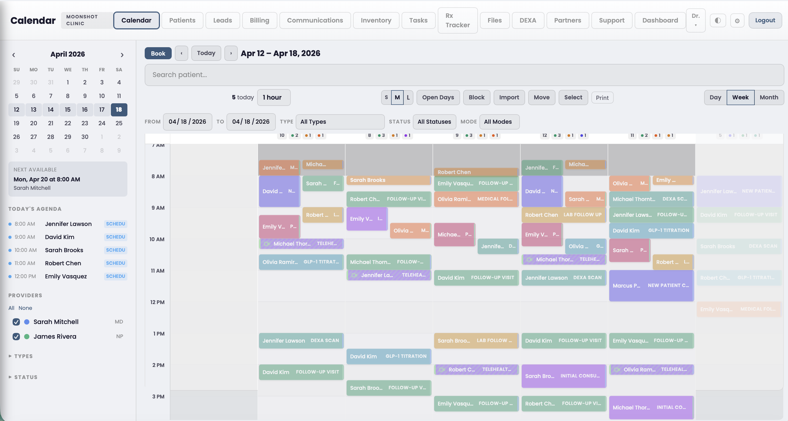Switch to Day view
The height and width of the screenshot is (421, 788).
pyautogui.click(x=715, y=97)
